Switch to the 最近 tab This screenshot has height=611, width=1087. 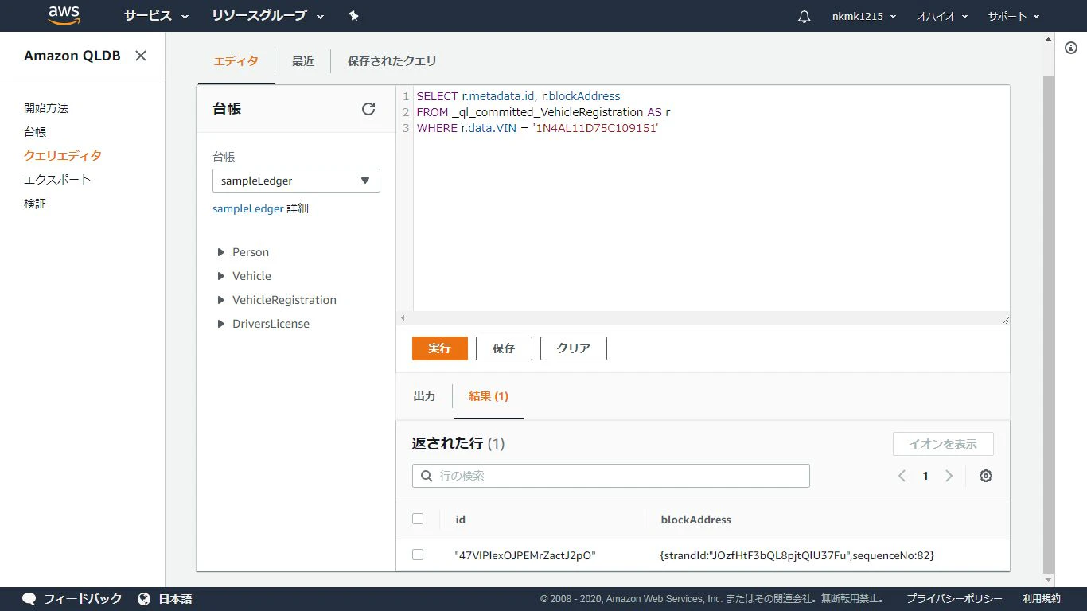303,61
